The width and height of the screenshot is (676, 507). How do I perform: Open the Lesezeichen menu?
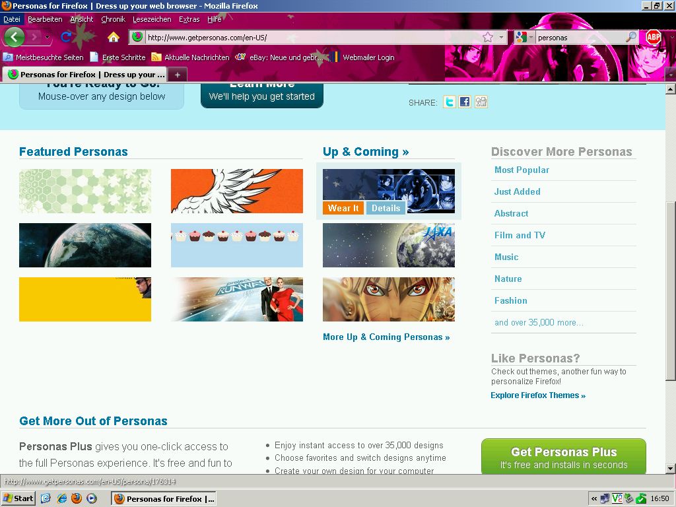click(x=152, y=20)
